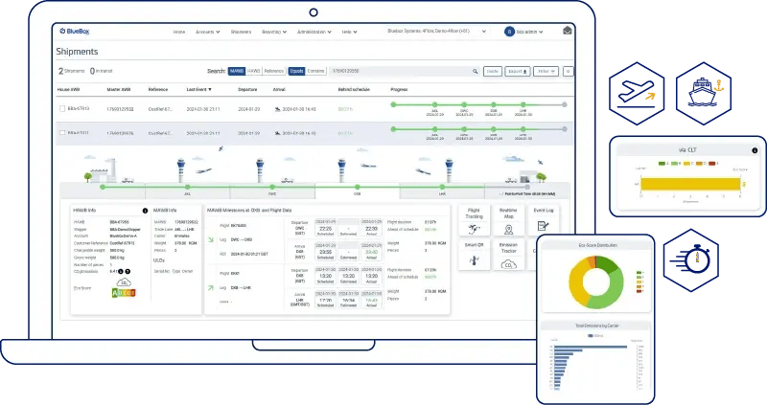
Task: Click House AWB column header
Action: 68,90
